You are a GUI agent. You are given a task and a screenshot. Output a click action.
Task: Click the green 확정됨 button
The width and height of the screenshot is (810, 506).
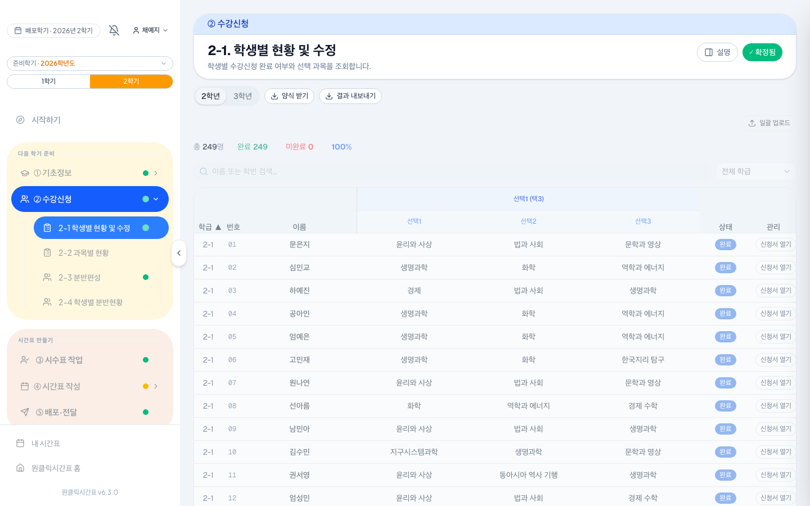pyautogui.click(x=762, y=52)
